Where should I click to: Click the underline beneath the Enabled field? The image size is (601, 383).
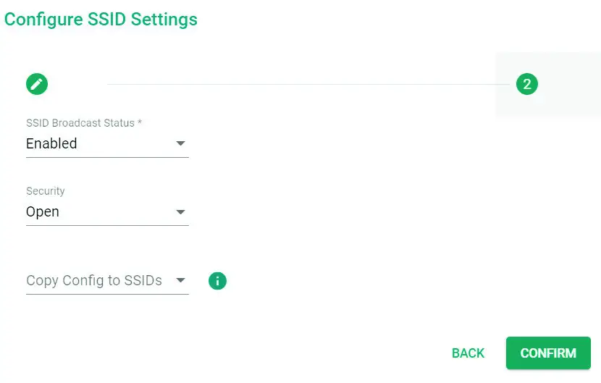(107, 157)
